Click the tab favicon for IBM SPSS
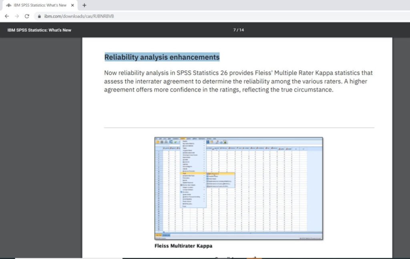Image resolution: width=410 pixels, height=259 pixels. (9, 5)
